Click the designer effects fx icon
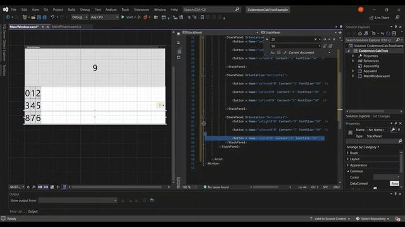405x227 pixels. pyautogui.click(x=34, y=187)
